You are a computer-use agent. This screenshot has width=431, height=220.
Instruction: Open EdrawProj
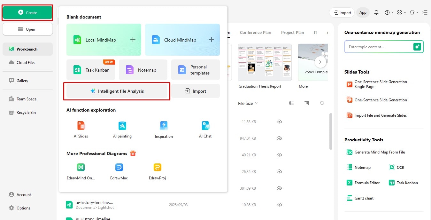(157, 171)
